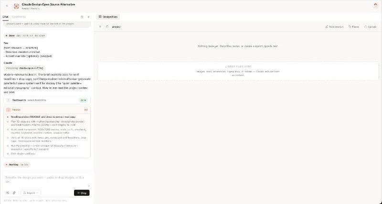Open the user avatar menu
This screenshot has width=382, height=204.
click(x=375, y=5)
